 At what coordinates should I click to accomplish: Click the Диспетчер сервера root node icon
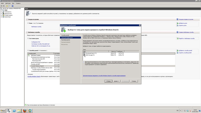click(2, 9)
